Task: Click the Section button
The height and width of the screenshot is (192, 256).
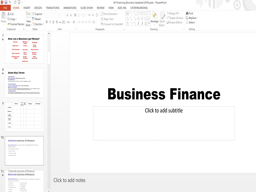Action: (38, 24)
